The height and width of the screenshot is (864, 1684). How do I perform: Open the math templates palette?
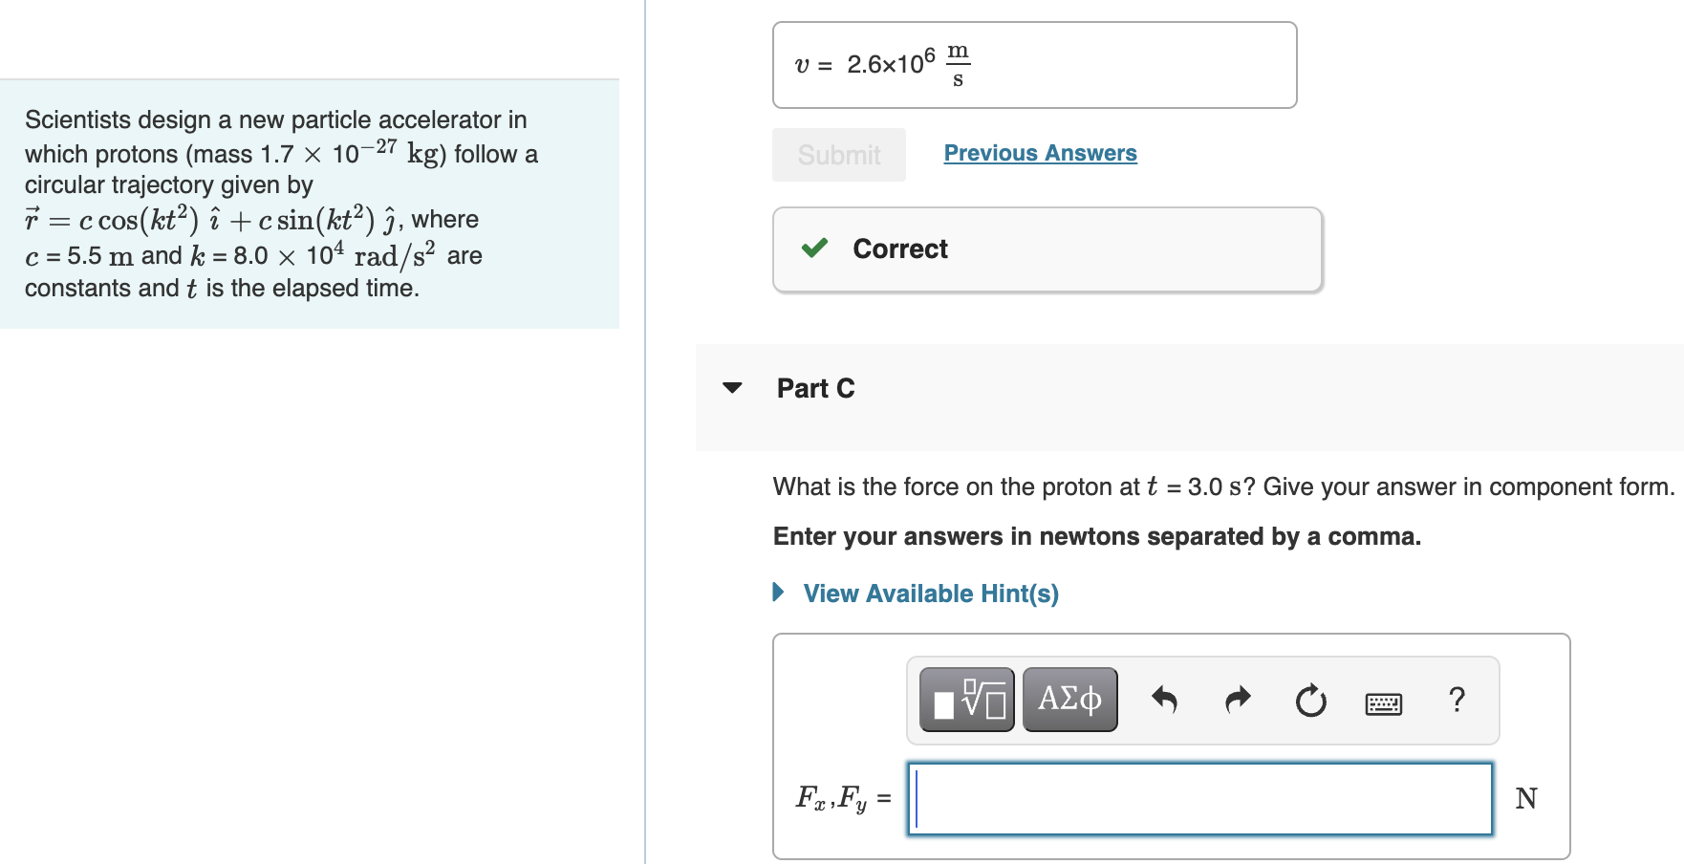(966, 700)
